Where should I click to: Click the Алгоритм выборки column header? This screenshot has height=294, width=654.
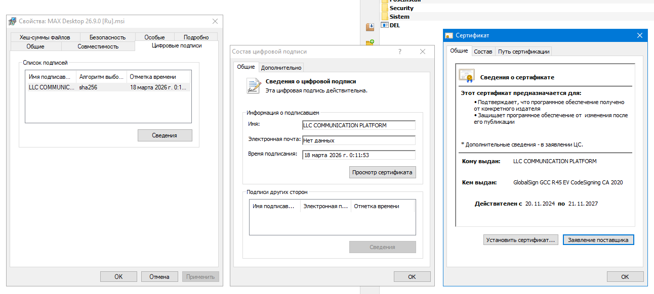pos(101,77)
